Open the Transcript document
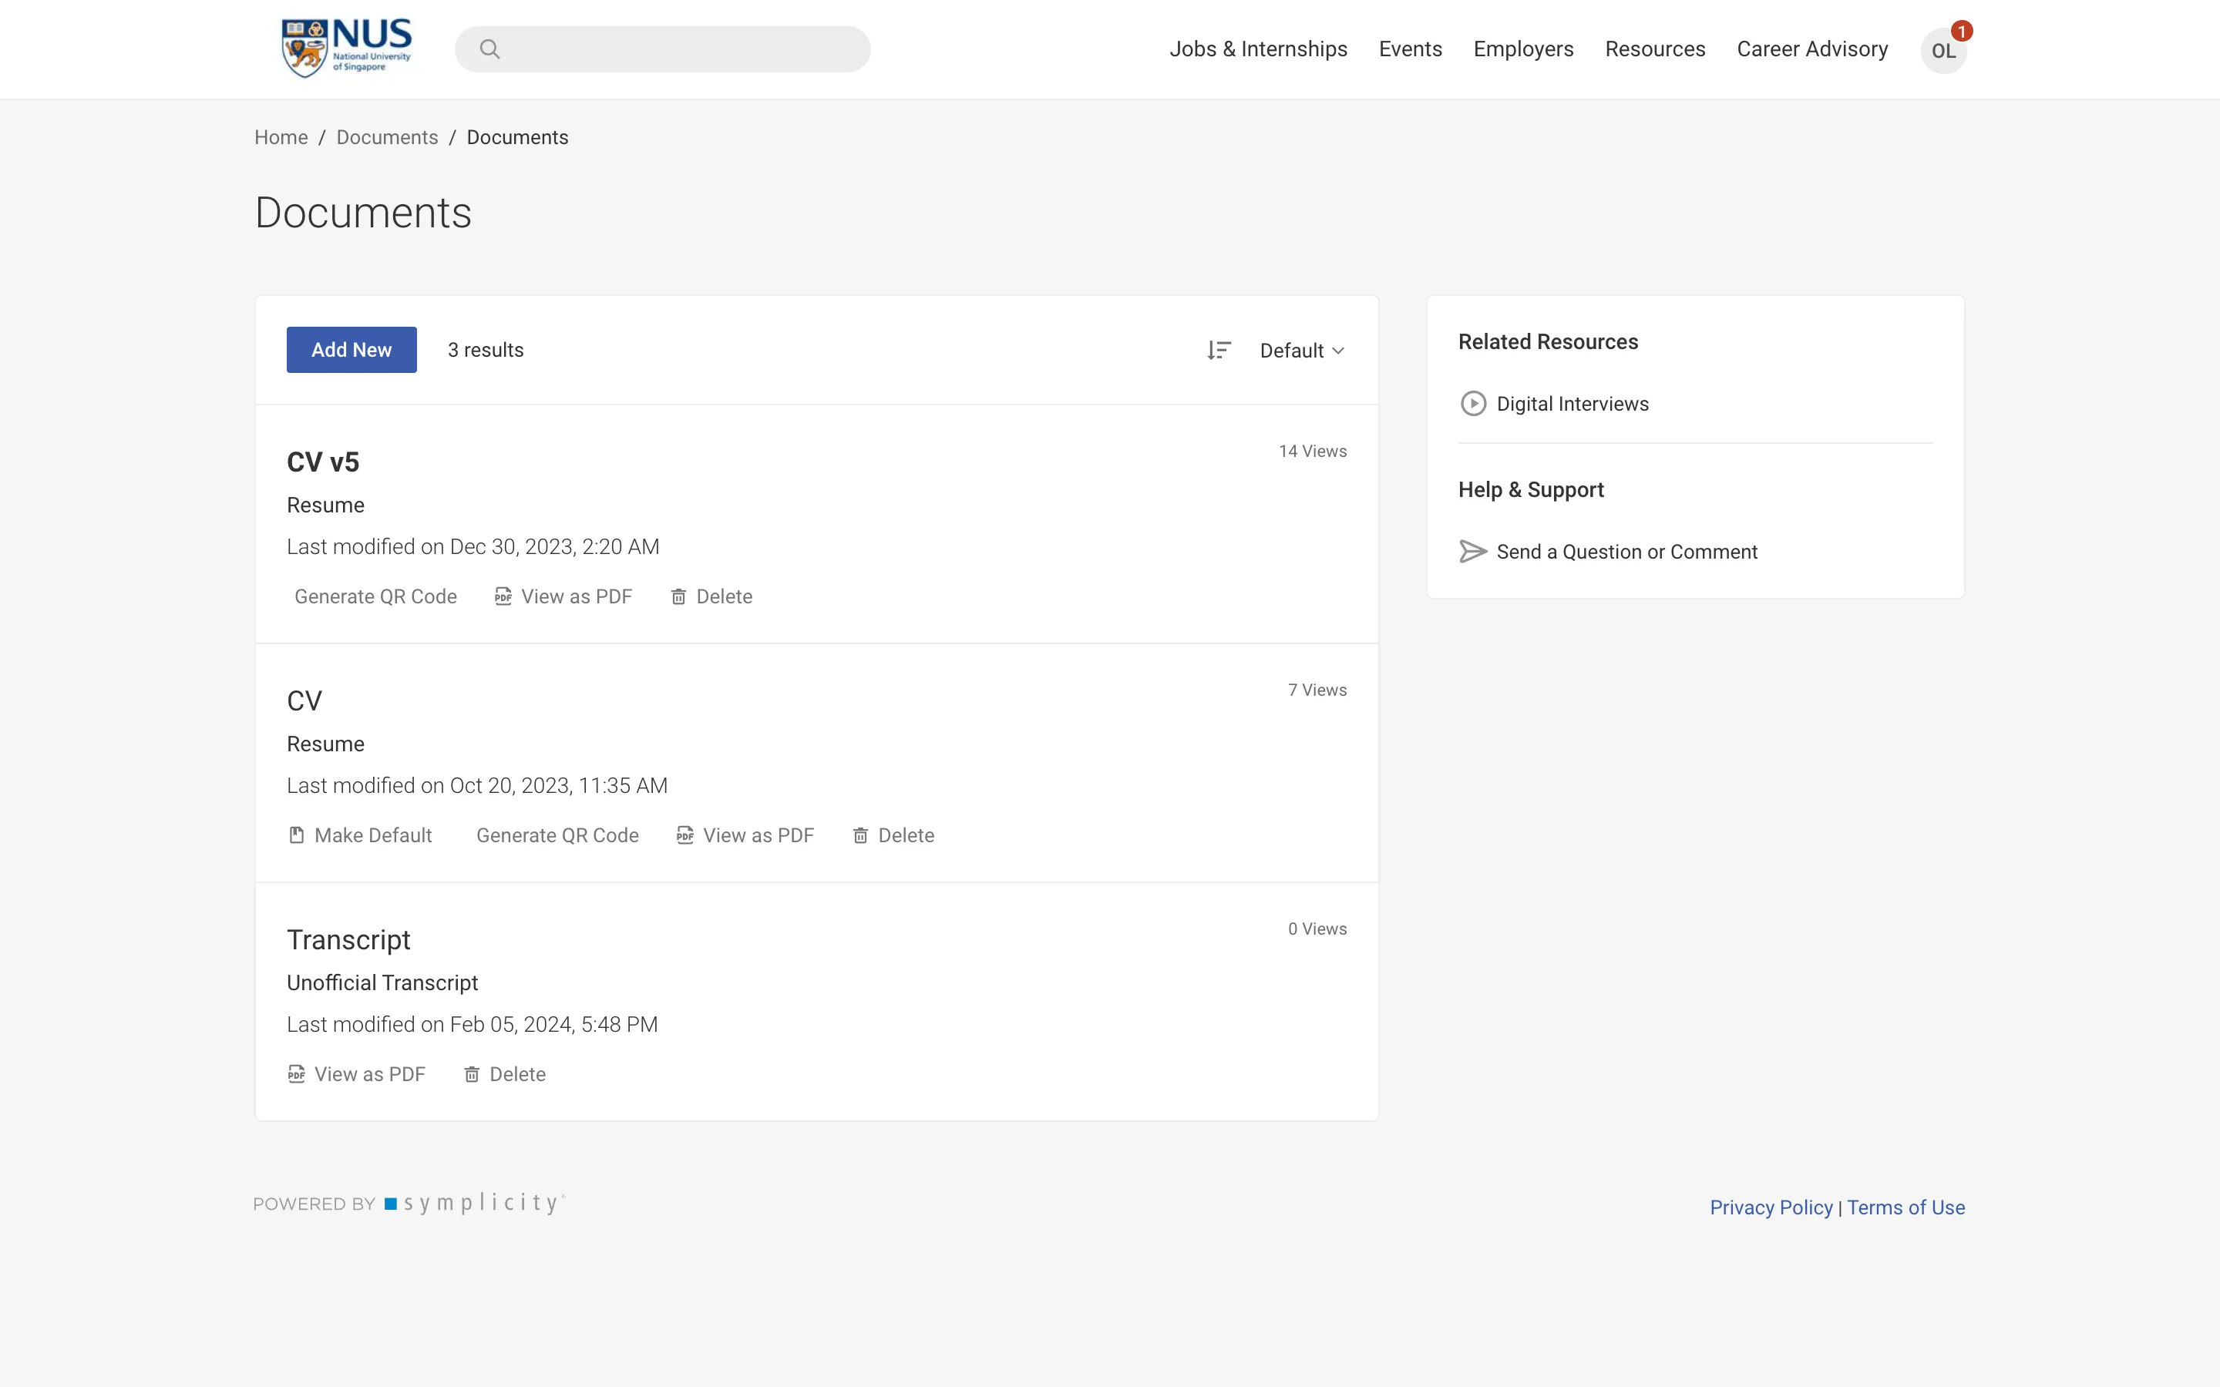 pyautogui.click(x=348, y=939)
